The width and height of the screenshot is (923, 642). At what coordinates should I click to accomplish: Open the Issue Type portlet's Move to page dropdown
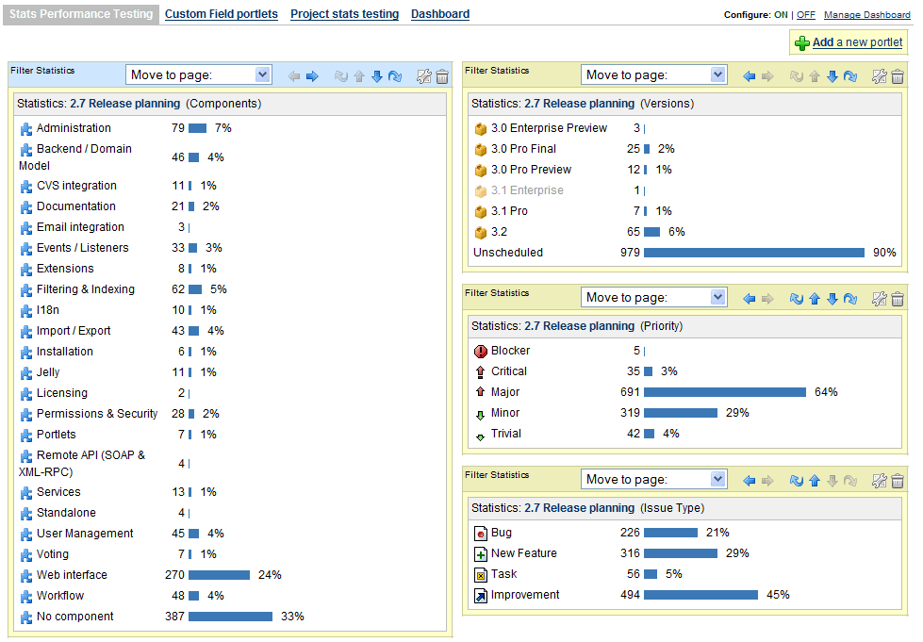tap(653, 479)
